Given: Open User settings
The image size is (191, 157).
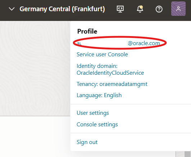Looking at the screenshot, I should pyautogui.click(x=93, y=113).
